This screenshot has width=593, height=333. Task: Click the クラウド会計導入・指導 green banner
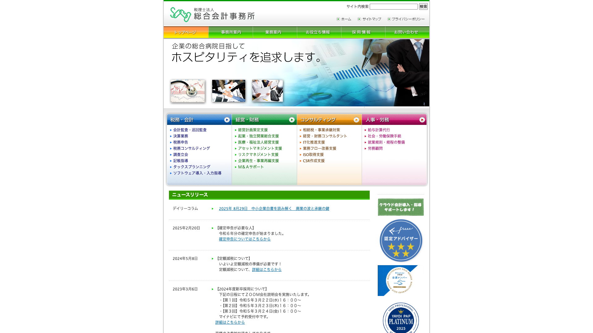pyautogui.click(x=401, y=207)
